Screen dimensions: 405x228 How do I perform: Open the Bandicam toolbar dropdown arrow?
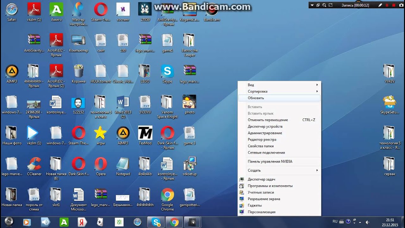coord(312,5)
